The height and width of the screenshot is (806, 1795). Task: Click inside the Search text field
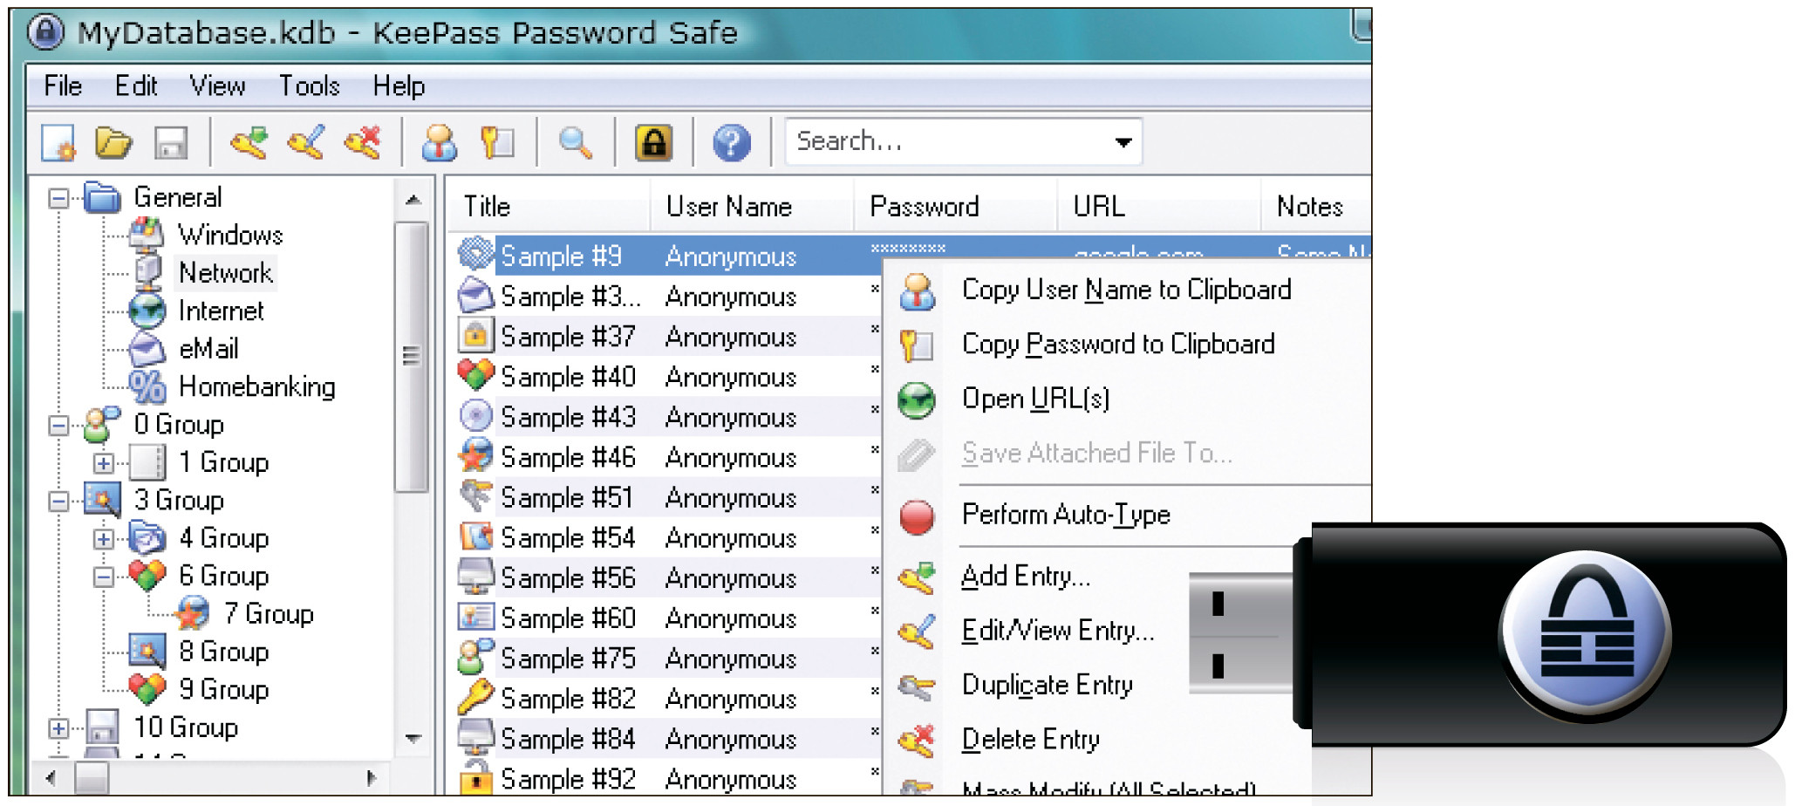(x=942, y=141)
